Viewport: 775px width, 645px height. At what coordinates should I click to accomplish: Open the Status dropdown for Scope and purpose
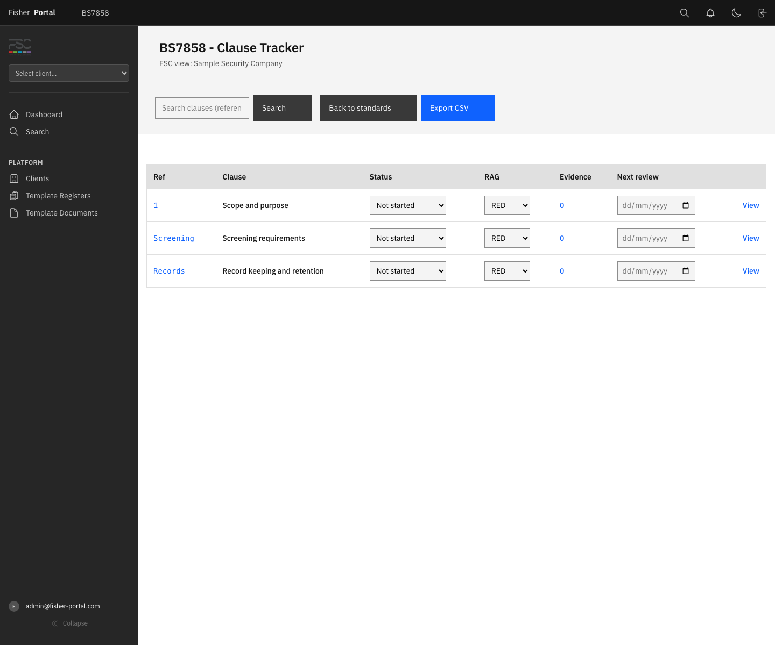click(x=407, y=205)
